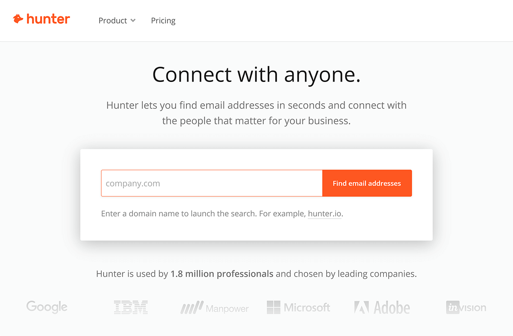
Task: Click the Product navigation item
Action: click(x=112, y=20)
